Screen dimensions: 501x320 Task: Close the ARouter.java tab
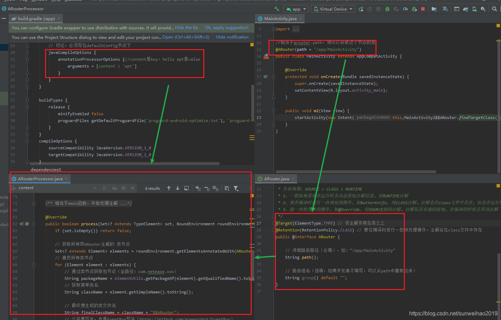click(293, 179)
